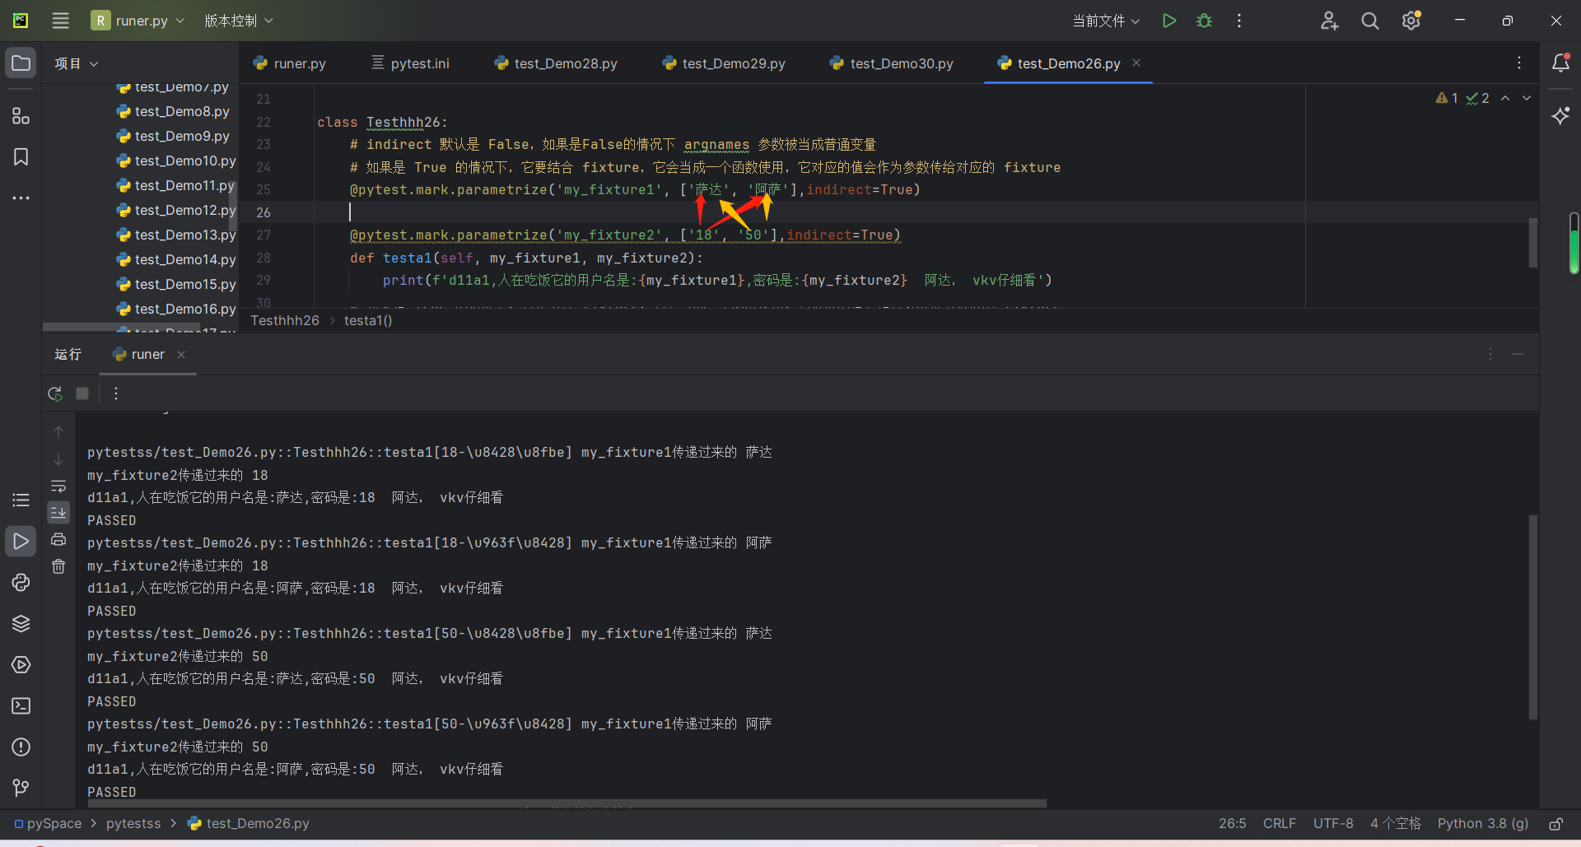Open the AI Assistant sparkle icon
The width and height of the screenshot is (1581, 847).
point(1560,116)
